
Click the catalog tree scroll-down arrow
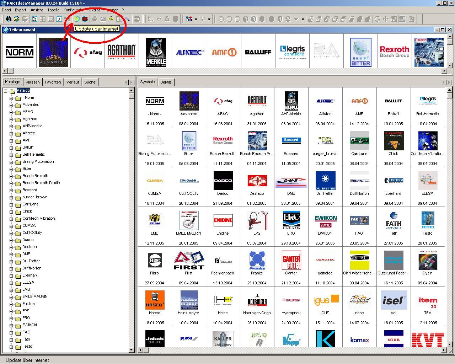click(x=132, y=350)
